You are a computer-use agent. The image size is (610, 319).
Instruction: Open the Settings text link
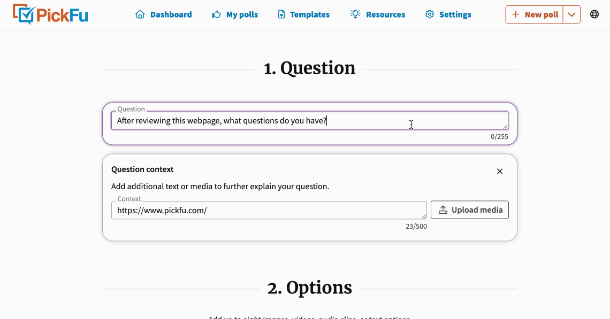point(455,14)
